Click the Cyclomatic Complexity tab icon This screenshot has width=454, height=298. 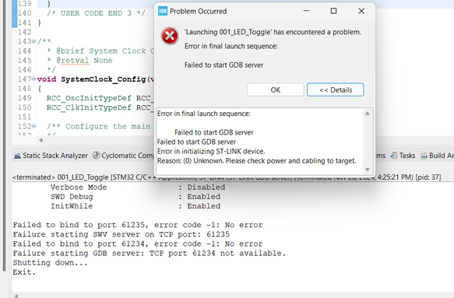pos(96,156)
